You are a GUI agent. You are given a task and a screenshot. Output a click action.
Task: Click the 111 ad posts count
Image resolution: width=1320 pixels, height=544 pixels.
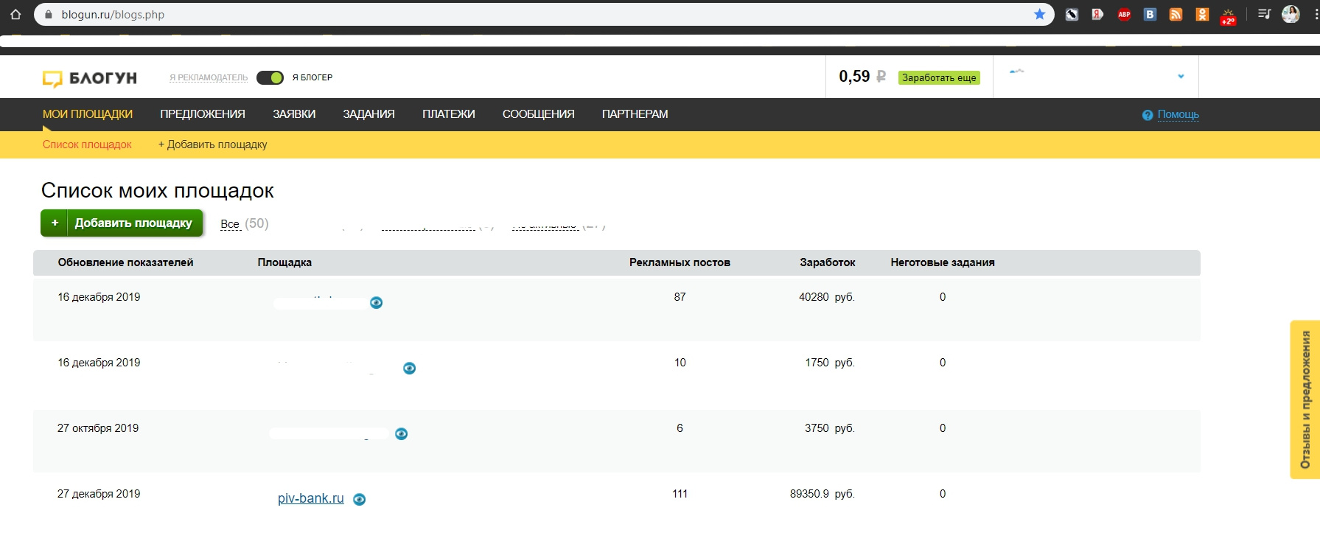click(x=680, y=494)
